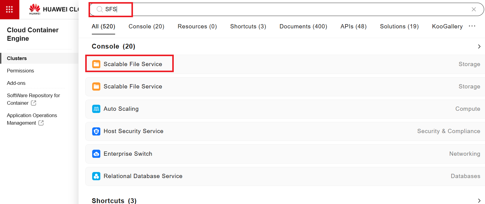Screen dimensions: 485x204
Task: Click external link icon beside SoftWare Repository
Action: 34,103
